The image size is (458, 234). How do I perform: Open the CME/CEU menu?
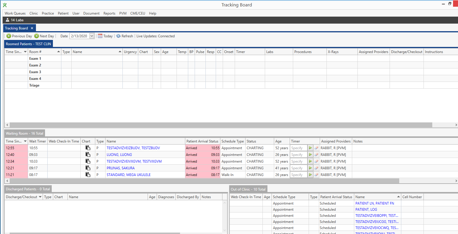(138, 13)
